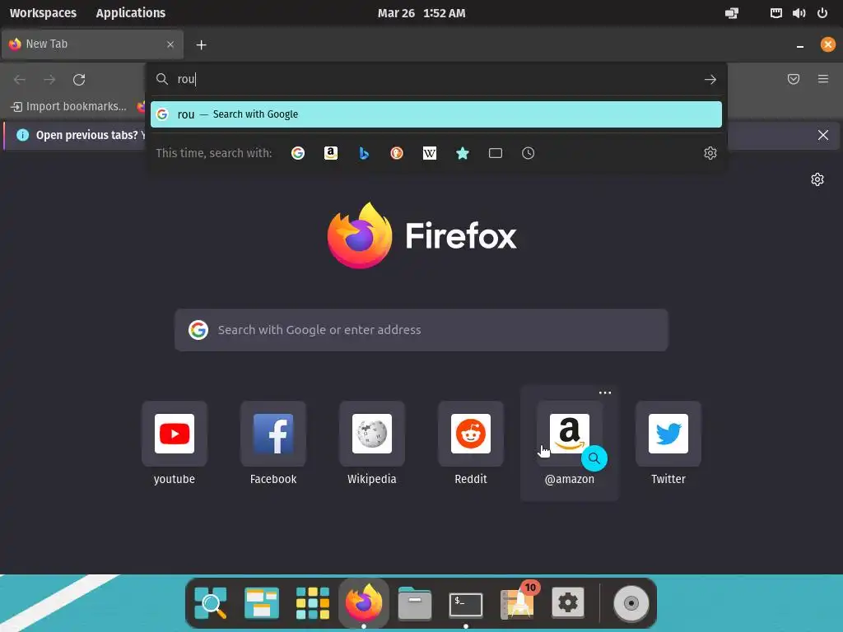The image size is (843, 632).
Task: Choose Wikipedia in the one-off search row
Action: click(x=430, y=153)
